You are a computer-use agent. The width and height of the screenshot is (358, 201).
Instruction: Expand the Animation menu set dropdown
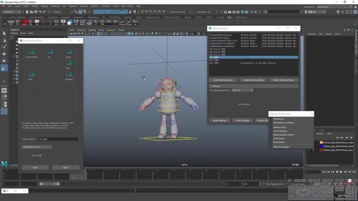point(11,12)
